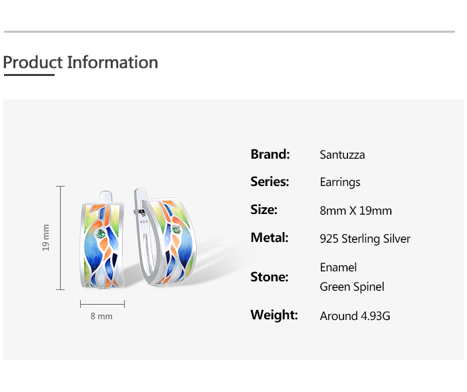Select the "Earrings" series value

click(x=340, y=182)
